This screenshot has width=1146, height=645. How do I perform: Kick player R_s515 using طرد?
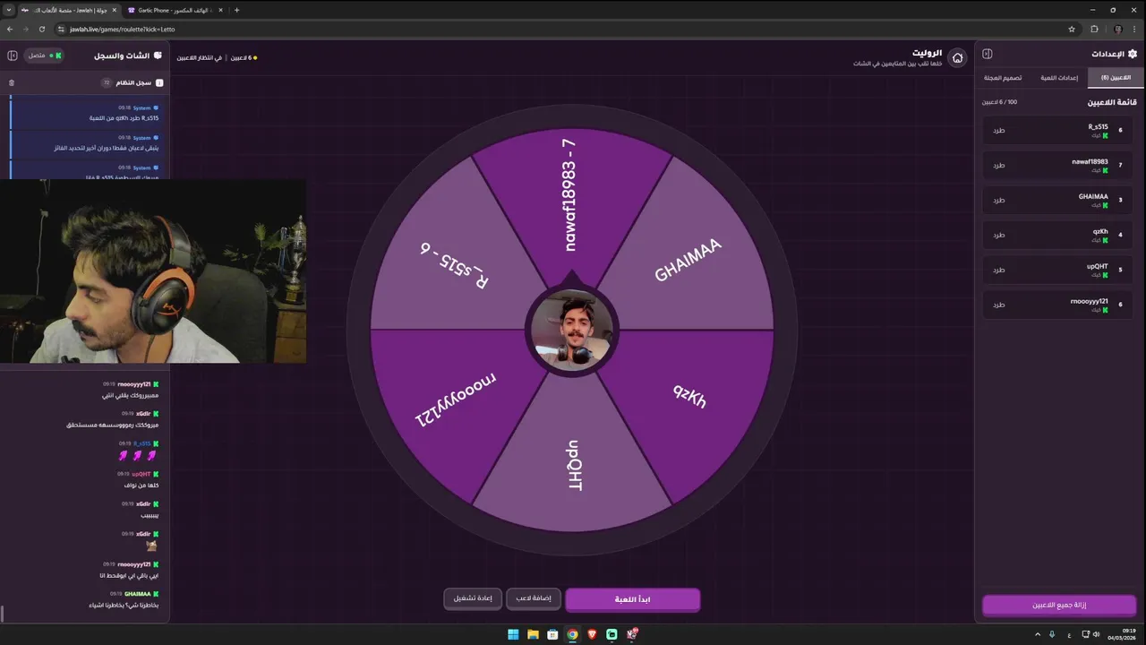tap(999, 131)
